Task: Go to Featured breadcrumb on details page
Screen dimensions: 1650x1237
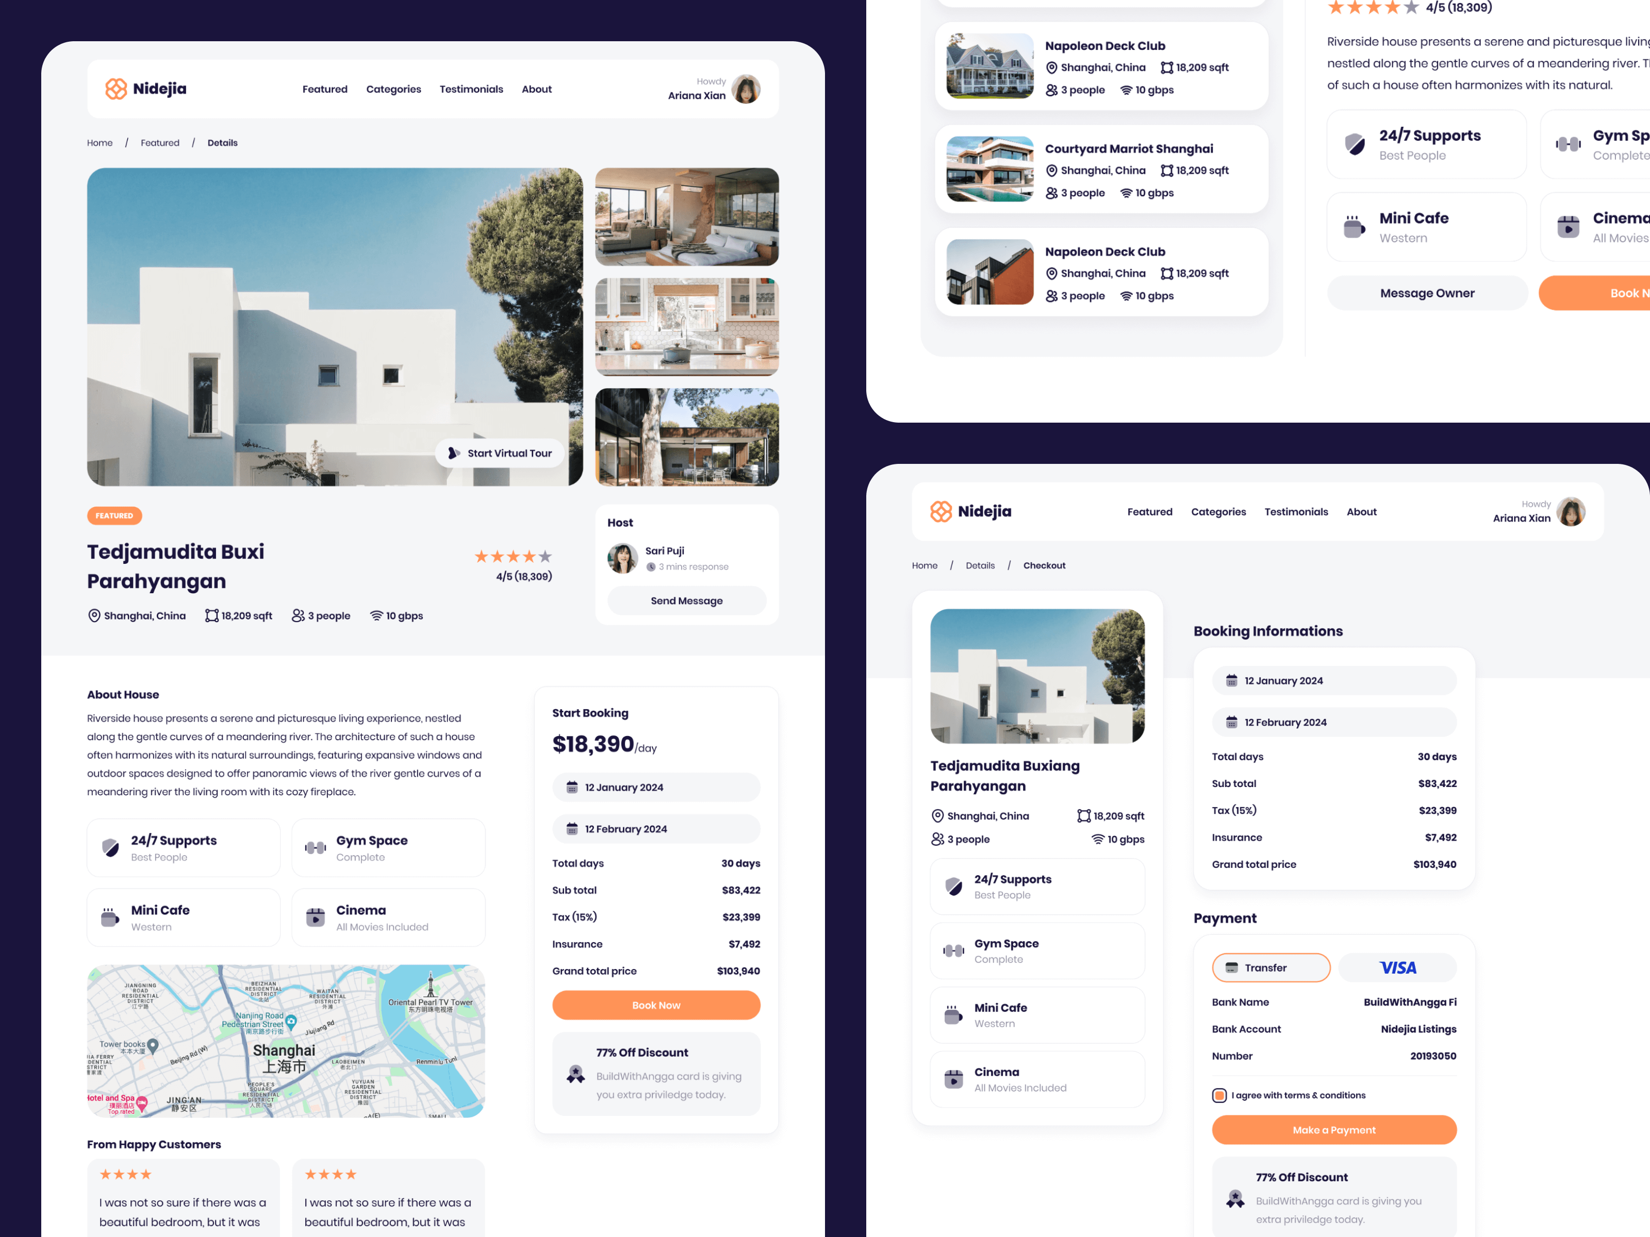Action: click(x=160, y=143)
